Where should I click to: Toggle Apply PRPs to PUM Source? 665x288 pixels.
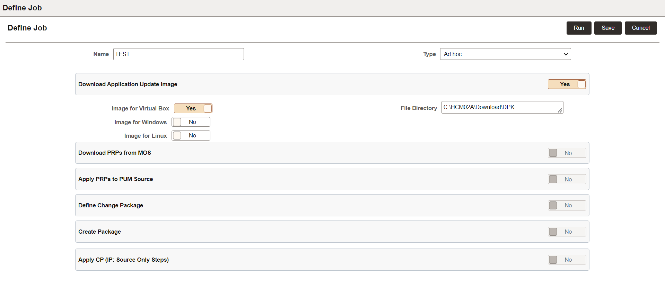coord(567,179)
